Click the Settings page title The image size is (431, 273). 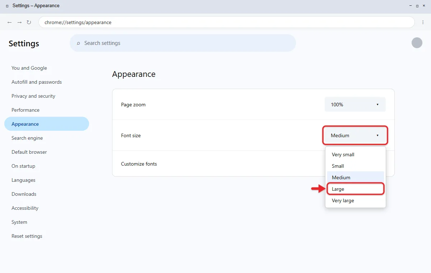click(x=24, y=43)
